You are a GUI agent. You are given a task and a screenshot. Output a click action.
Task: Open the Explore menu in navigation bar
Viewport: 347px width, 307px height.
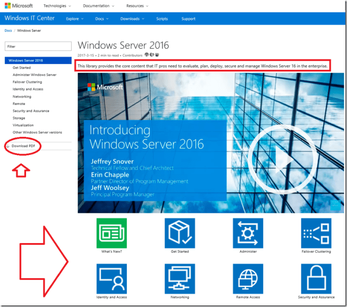[x=74, y=19]
